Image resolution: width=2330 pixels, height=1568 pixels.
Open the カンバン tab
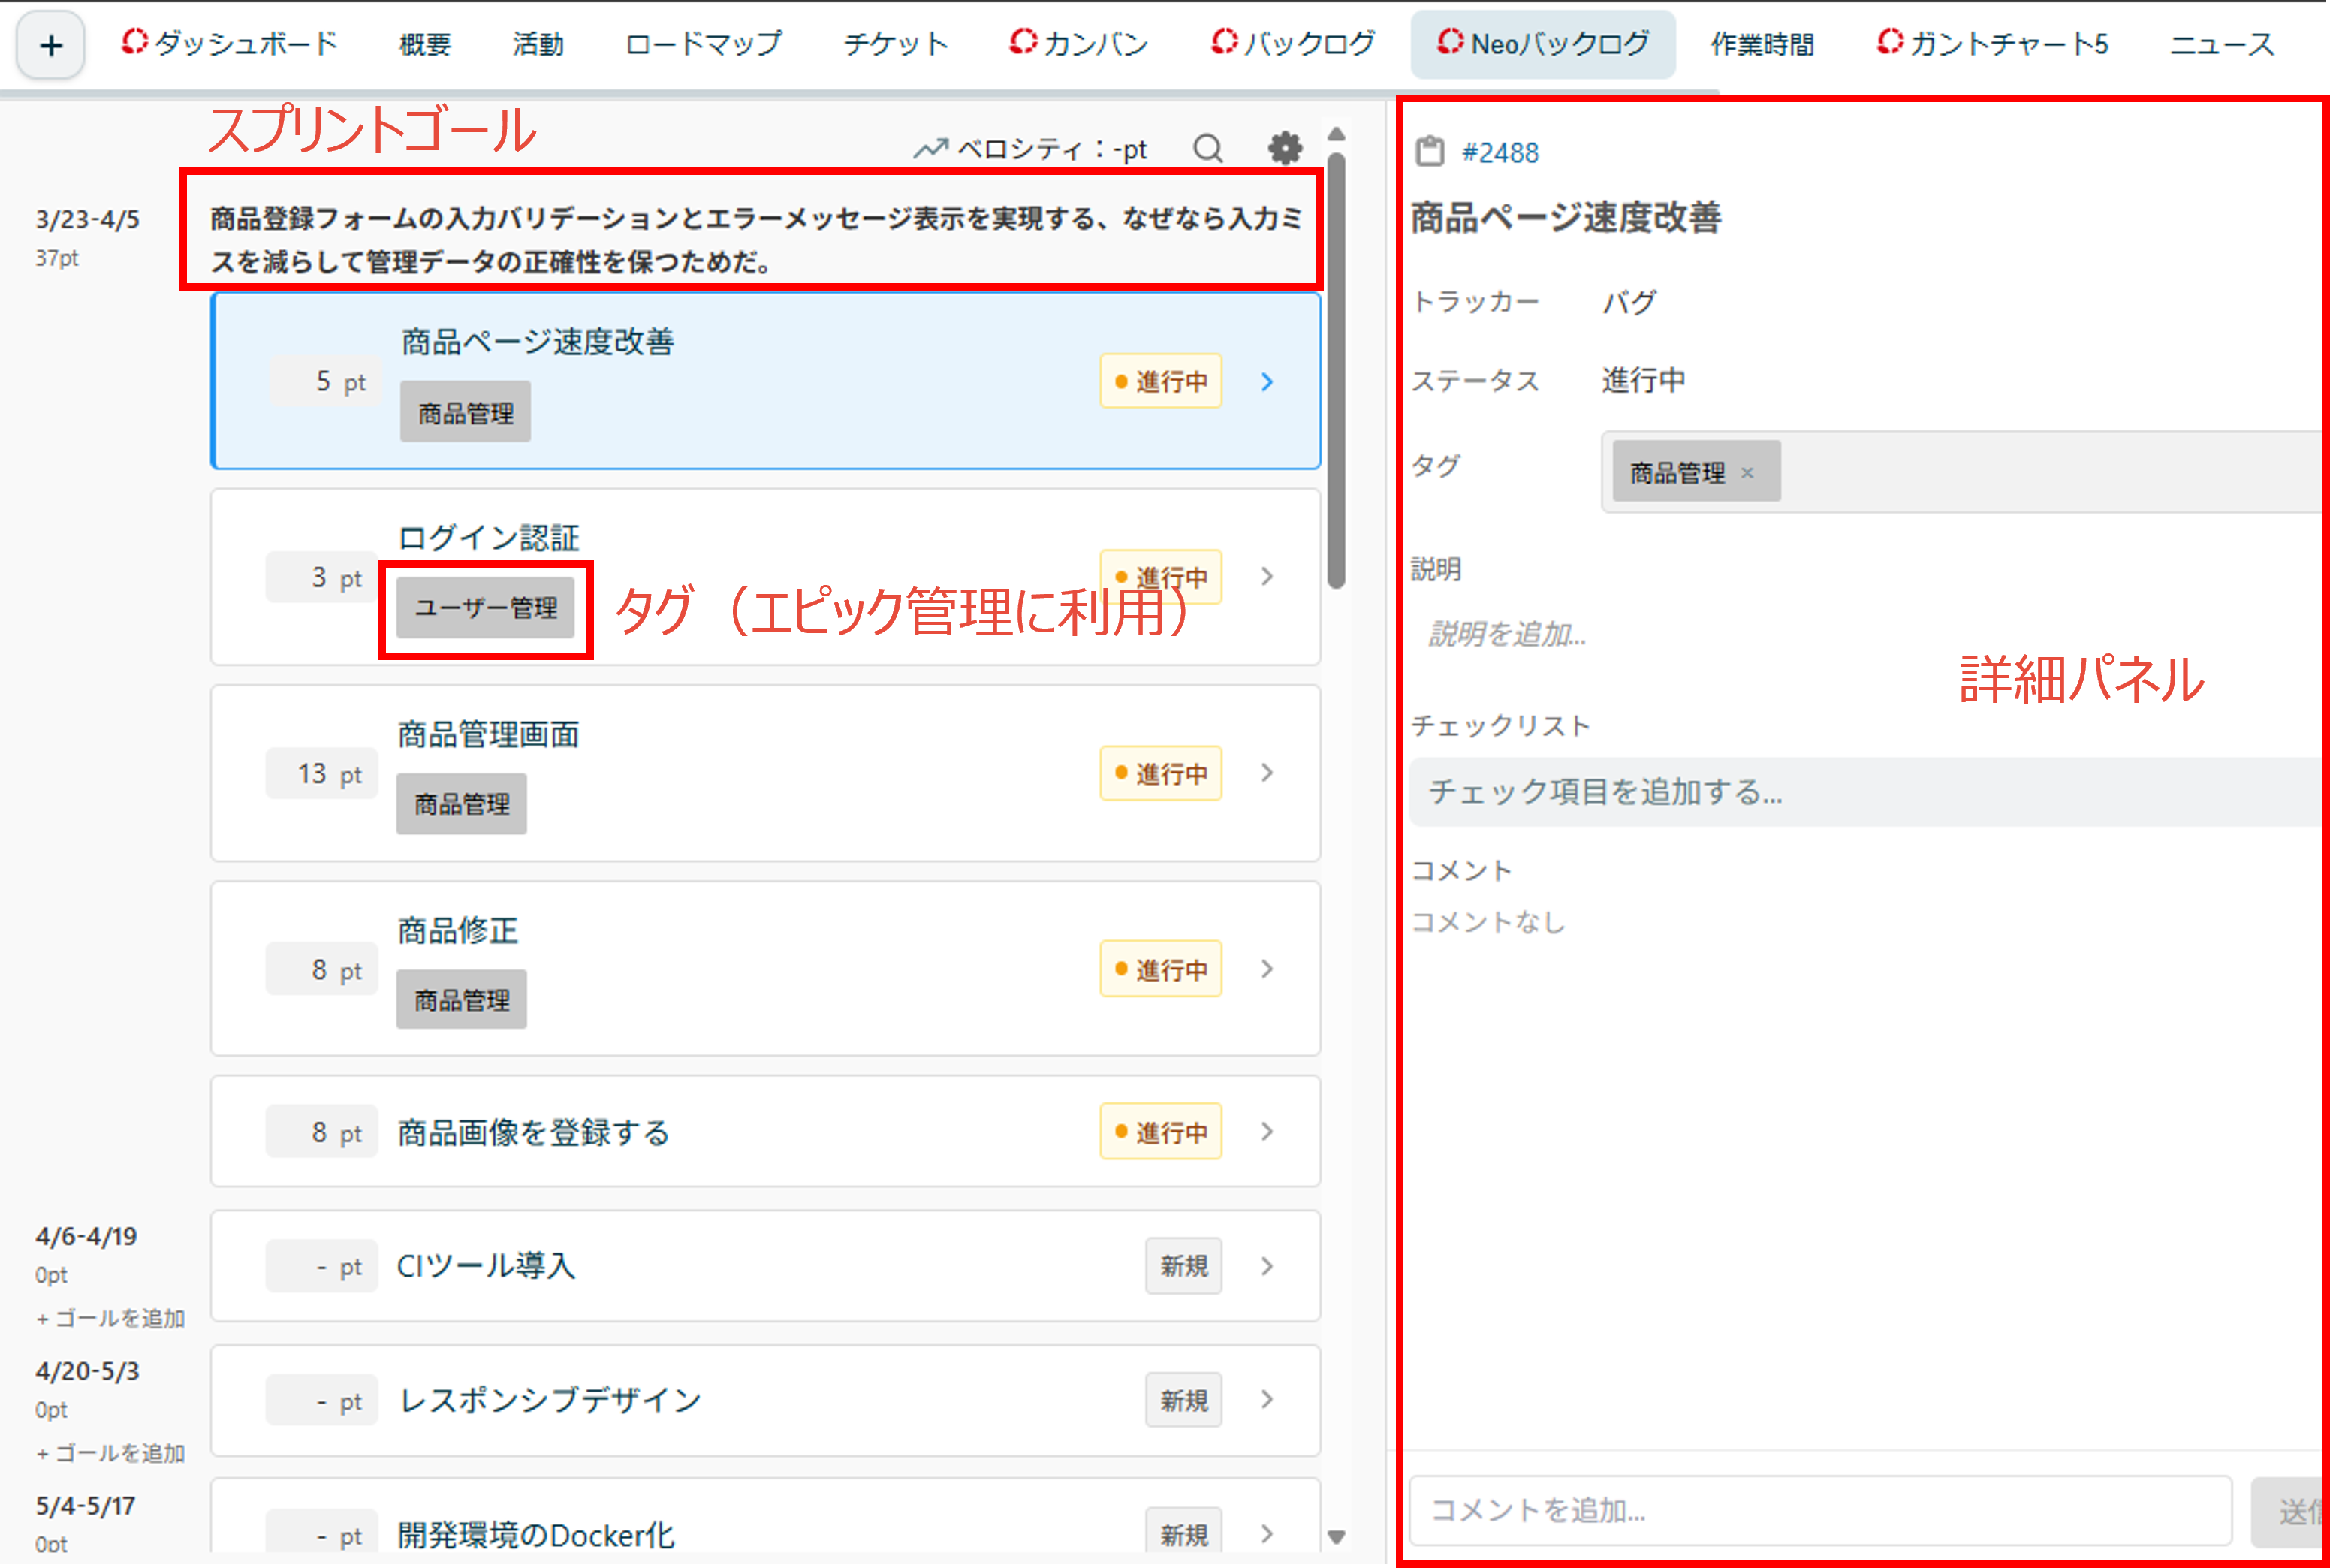[1079, 44]
